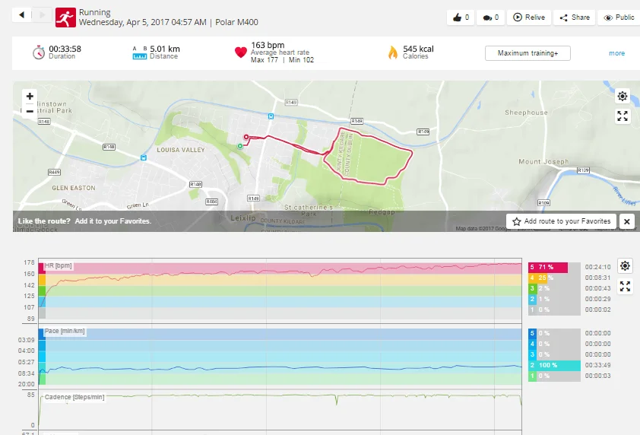Viewport: 640px width, 435px height.
Task: Click the red Running sport icon
Action: coord(65,17)
